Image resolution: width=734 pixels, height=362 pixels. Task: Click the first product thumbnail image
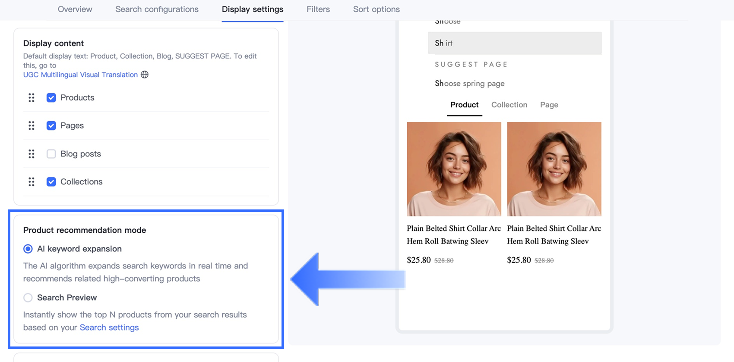(454, 169)
